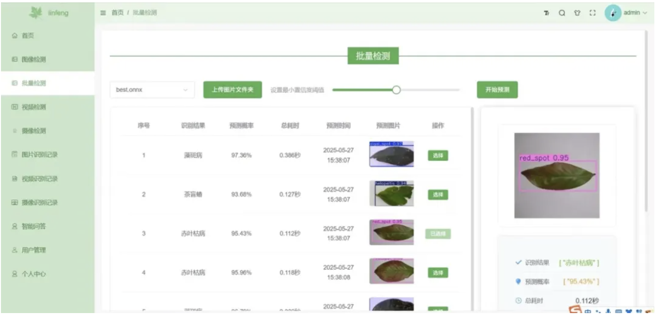This screenshot has height=315, width=664.
Task: Open the theme shirt icon in header
Action: point(577,13)
